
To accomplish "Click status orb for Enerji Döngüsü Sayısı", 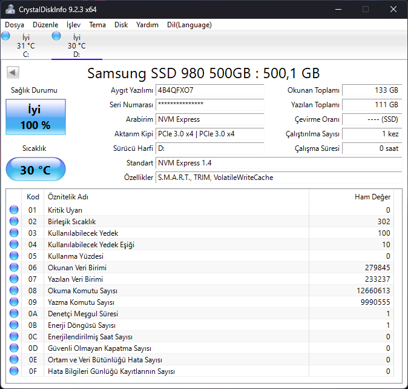I will 14,325.
